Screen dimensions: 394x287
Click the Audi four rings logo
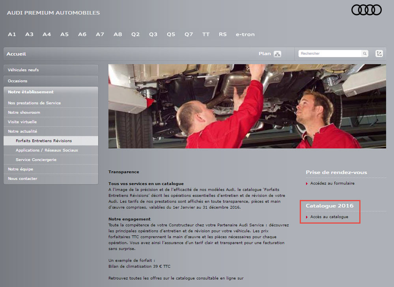pyautogui.click(x=366, y=10)
